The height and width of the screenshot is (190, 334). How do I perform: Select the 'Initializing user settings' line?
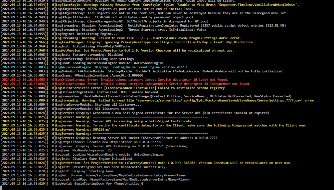[x=67, y=59]
